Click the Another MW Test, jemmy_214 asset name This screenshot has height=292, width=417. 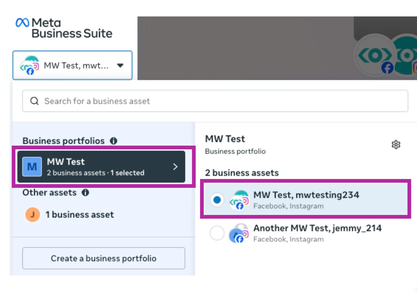(x=318, y=228)
